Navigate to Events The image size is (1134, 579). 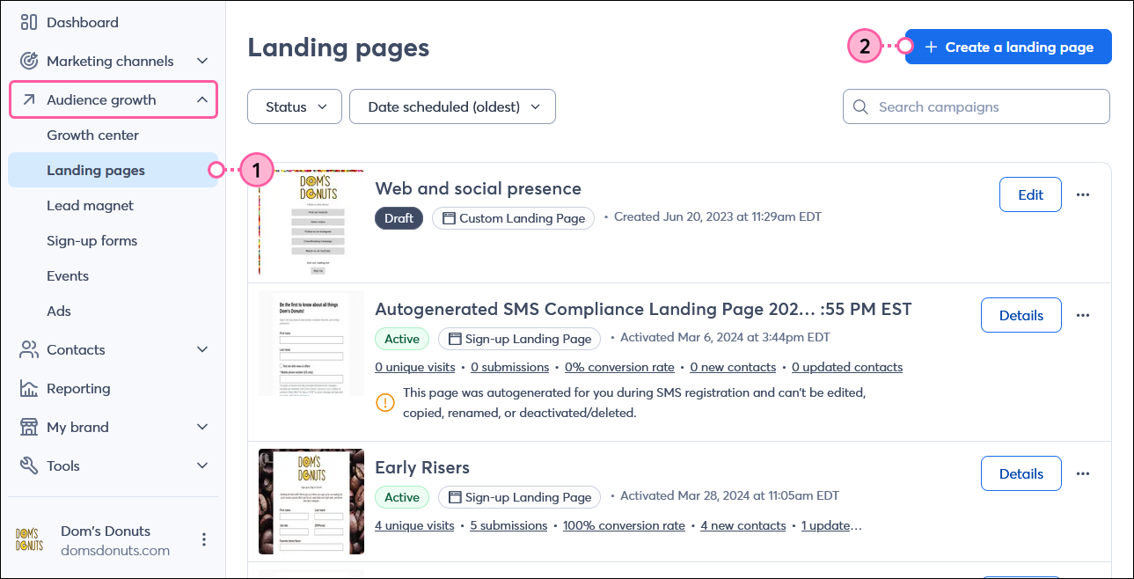click(x=68, y=275)
